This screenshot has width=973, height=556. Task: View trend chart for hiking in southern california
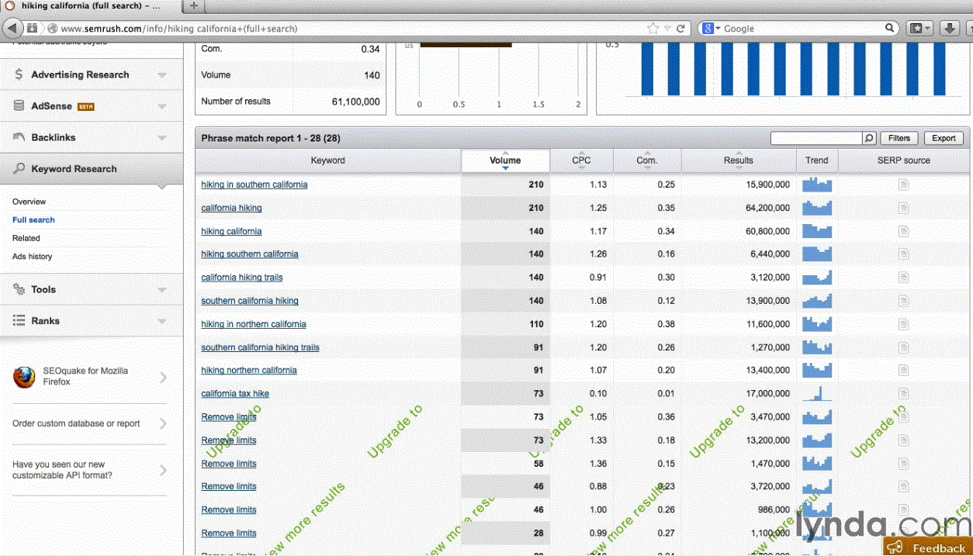[x=817, y=185]
